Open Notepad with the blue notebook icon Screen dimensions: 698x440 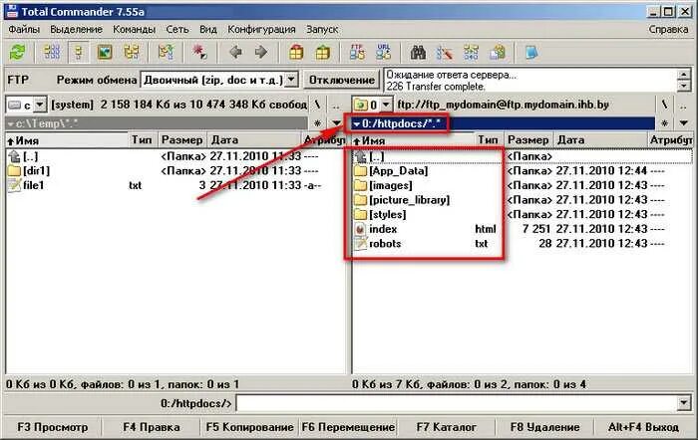tap(531, 53)
